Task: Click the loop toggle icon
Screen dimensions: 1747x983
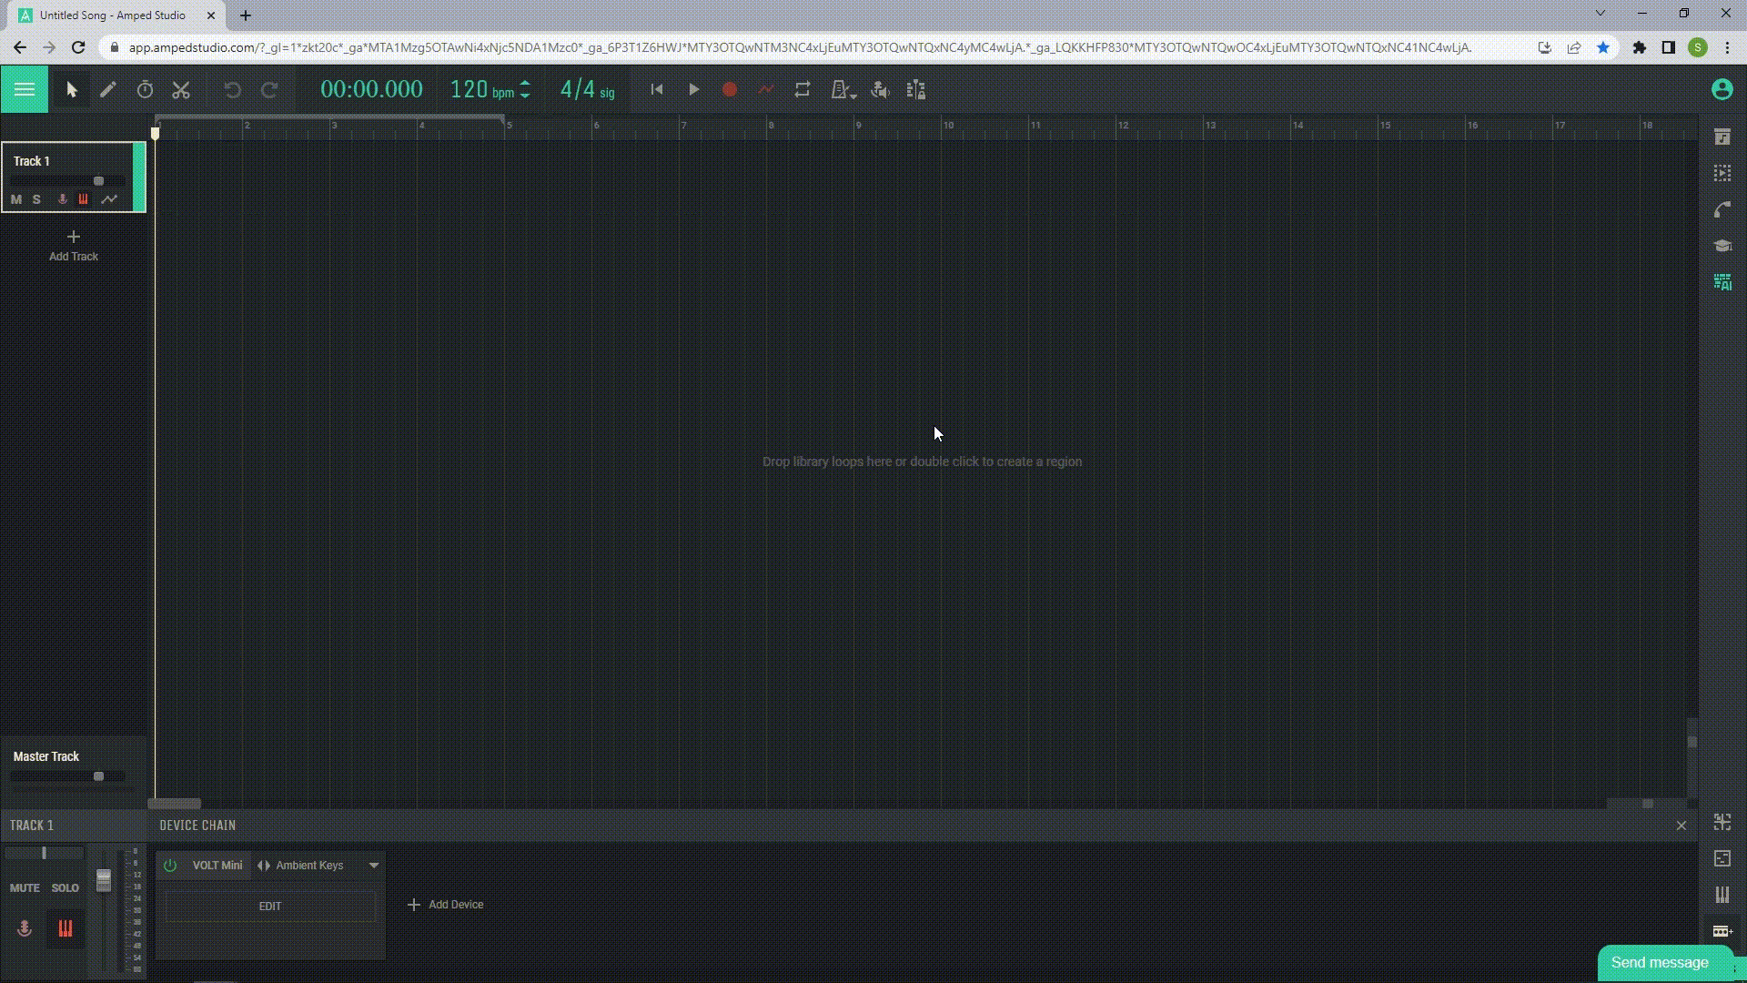Action: (803, 90)
